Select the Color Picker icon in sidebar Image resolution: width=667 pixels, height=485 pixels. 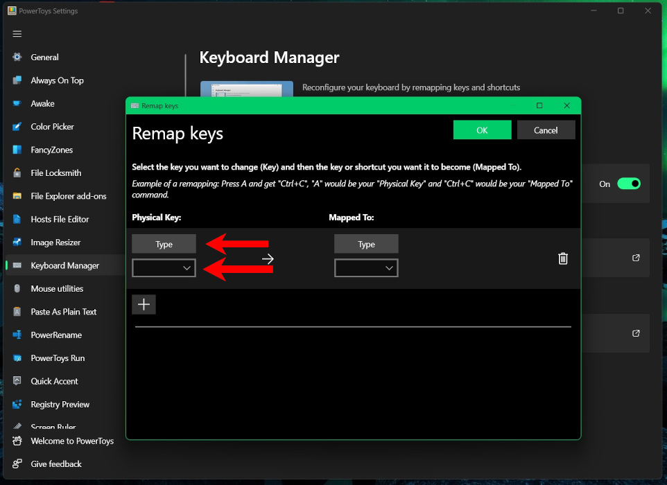pos(16,126)
